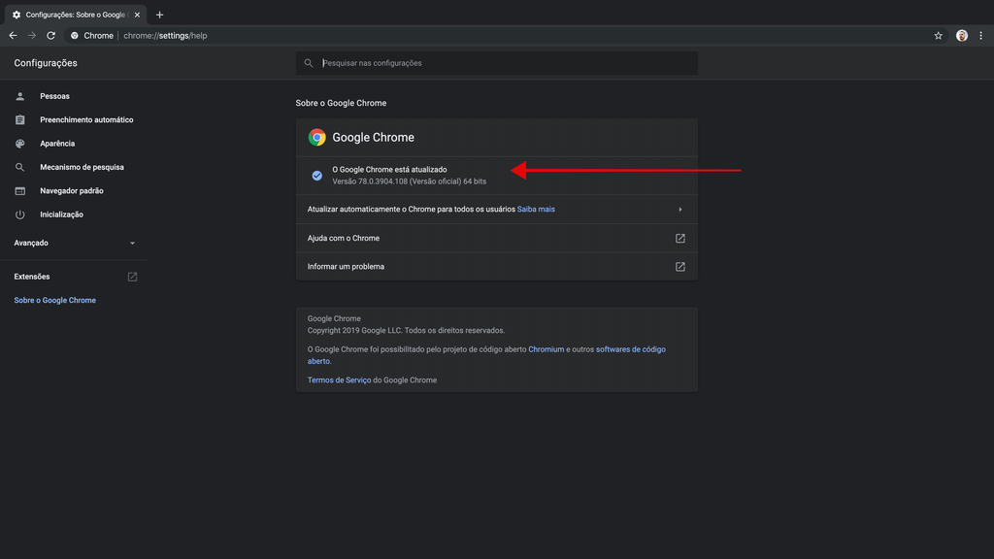Open the 'Termos de Serviço' link
Image resolution: width=994 pixels, height=559 pixels.
pos(339,380)
